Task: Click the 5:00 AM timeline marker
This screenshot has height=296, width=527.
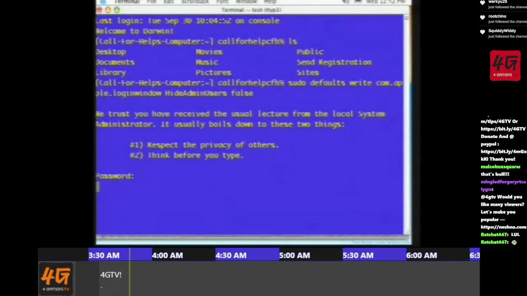Action: point(294,255)
